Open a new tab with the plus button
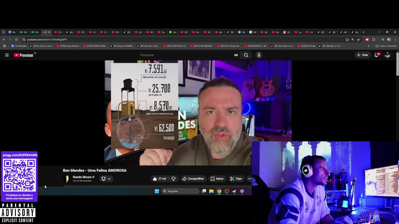 pyautogui.click(x=363, y=32)
